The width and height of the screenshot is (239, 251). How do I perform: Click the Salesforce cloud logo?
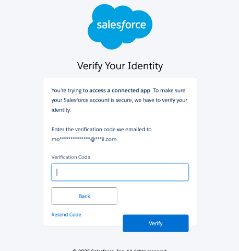point(120,27)
